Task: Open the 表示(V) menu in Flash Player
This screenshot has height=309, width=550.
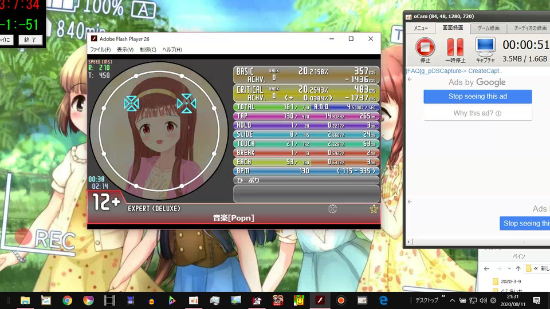Action: 125,50
